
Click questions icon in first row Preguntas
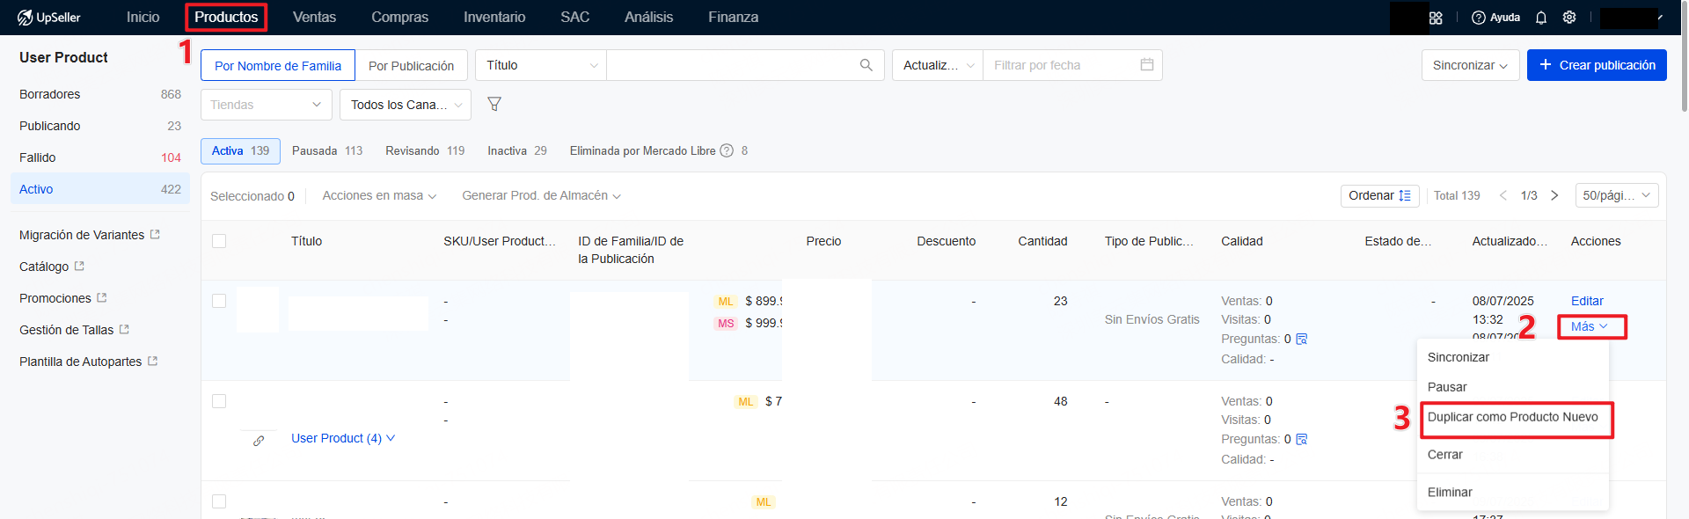1302,340
